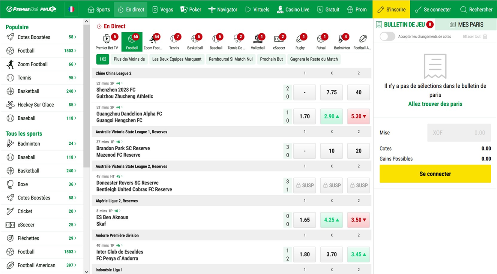Click the Boxe glove icon in sidebar
Screen dimensions: 497x274
click(10, 184)
